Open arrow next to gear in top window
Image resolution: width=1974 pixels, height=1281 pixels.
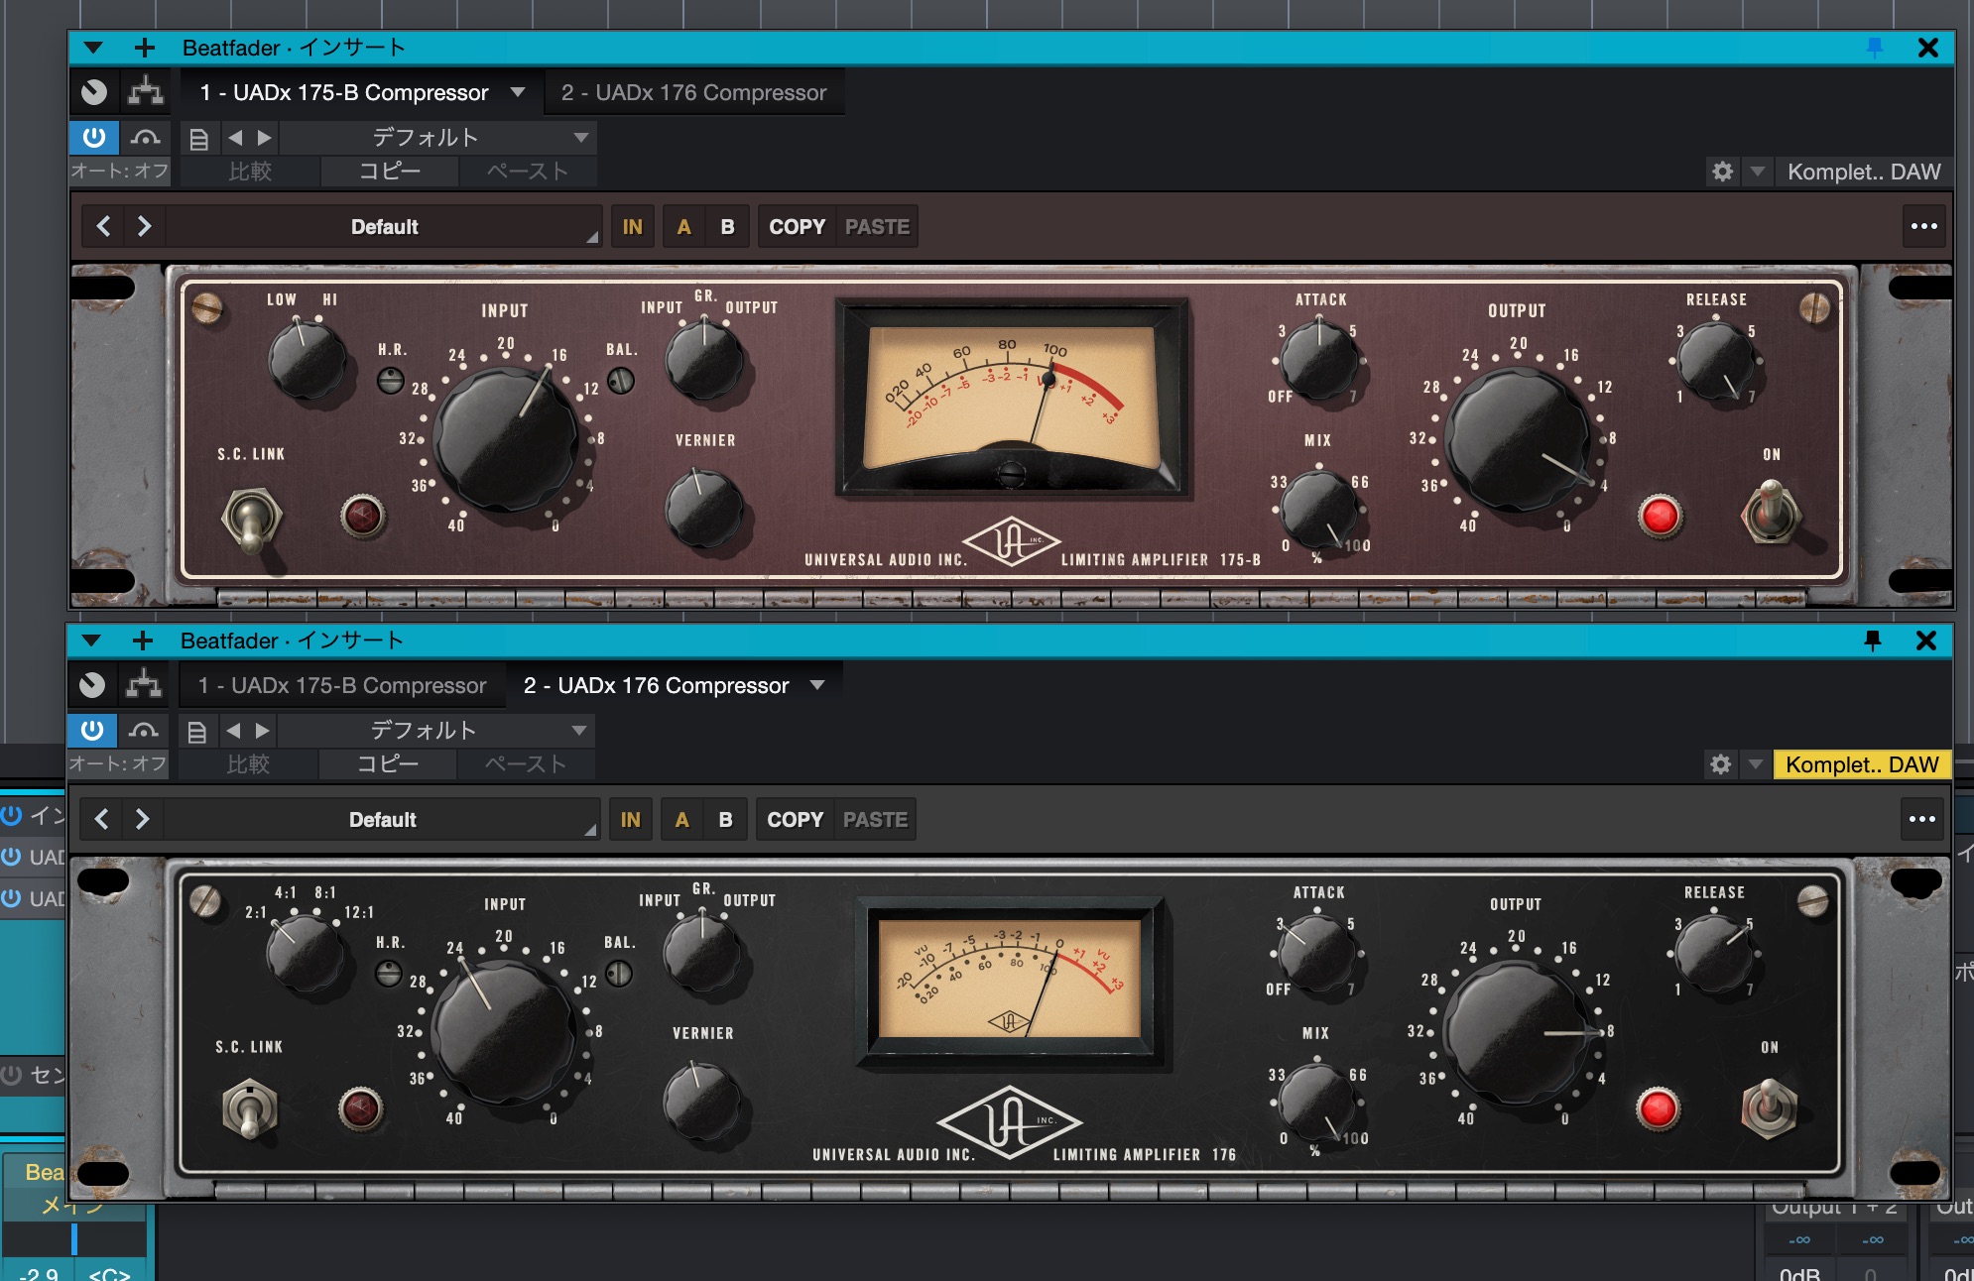[x=1758, y=172]
